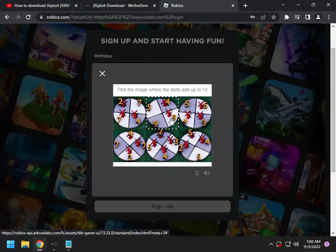The height and width of the screenshot is (252, 336).
Task: Open File Explorer from taskbar
Action: click(25, 244)
